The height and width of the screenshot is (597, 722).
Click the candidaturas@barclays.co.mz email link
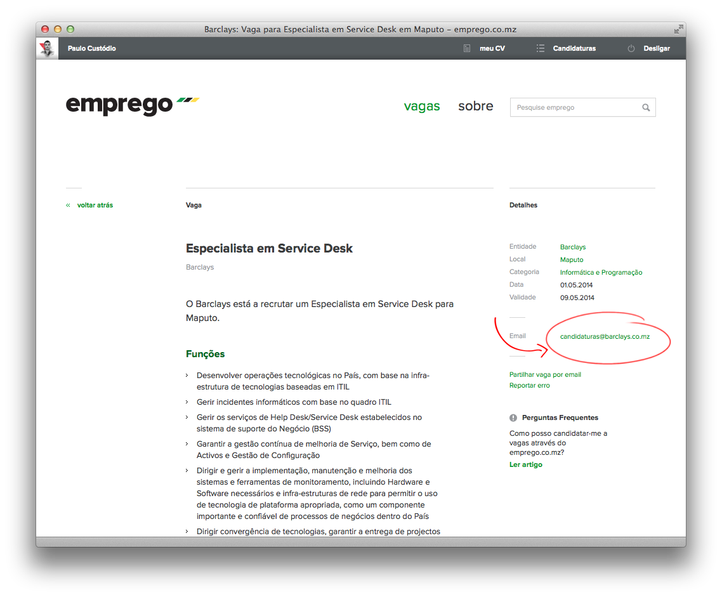605,336
